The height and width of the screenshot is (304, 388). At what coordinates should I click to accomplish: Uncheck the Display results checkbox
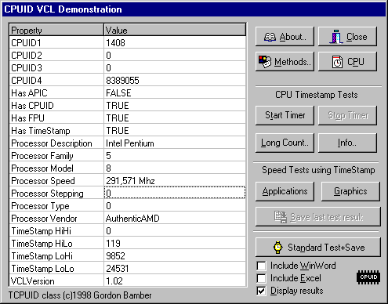(261, 291)
